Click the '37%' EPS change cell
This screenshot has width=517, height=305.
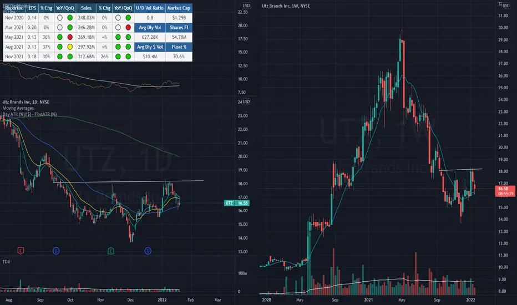47,47
